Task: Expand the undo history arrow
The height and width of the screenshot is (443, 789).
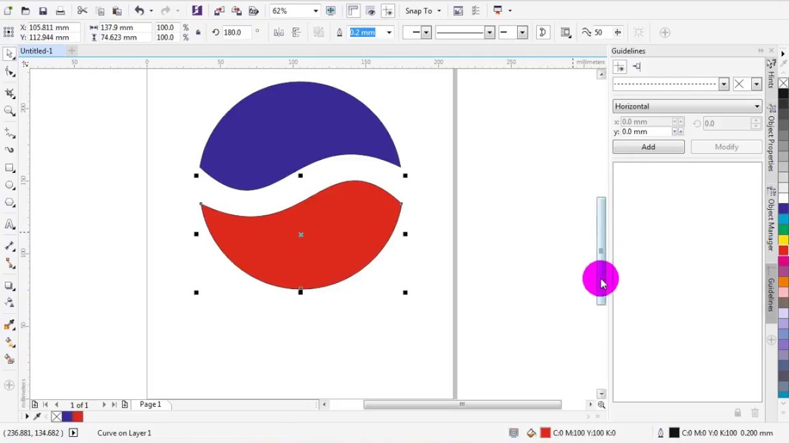Action: tap(150, 11)
